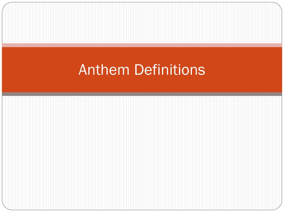Viewport: 284px width, 213px height.
Task: Click the striped blank area below the banner
Action: click(x=142, y=153)
